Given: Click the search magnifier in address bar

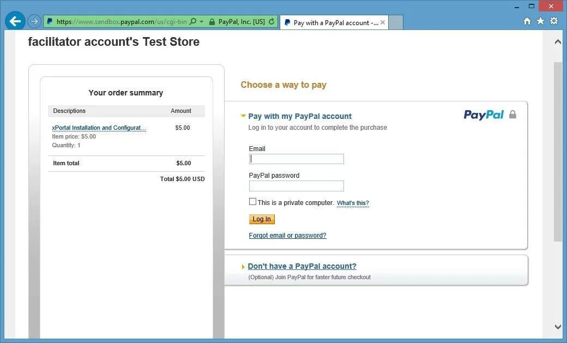Looking at the screenshot, I should click(x=193, y=22).
